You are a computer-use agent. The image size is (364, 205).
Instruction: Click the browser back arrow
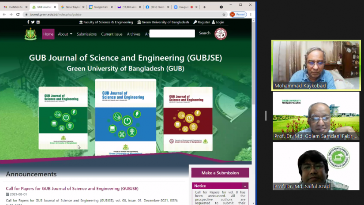(4, 15)
